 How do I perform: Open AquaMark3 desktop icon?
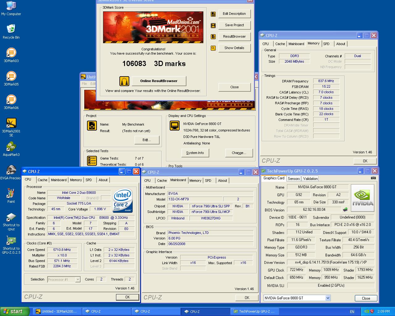[11, 149]
